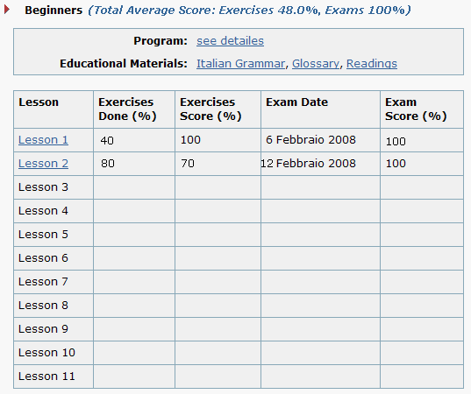
Task: Click the Lesson 3 row label
Action: point(43,187)
